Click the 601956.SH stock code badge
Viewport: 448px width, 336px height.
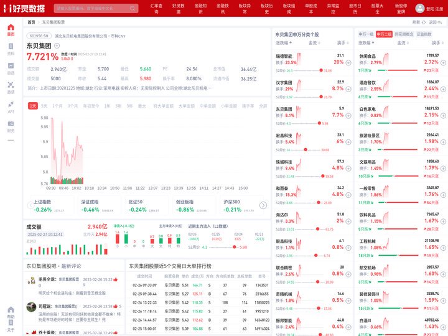point(39,36)
